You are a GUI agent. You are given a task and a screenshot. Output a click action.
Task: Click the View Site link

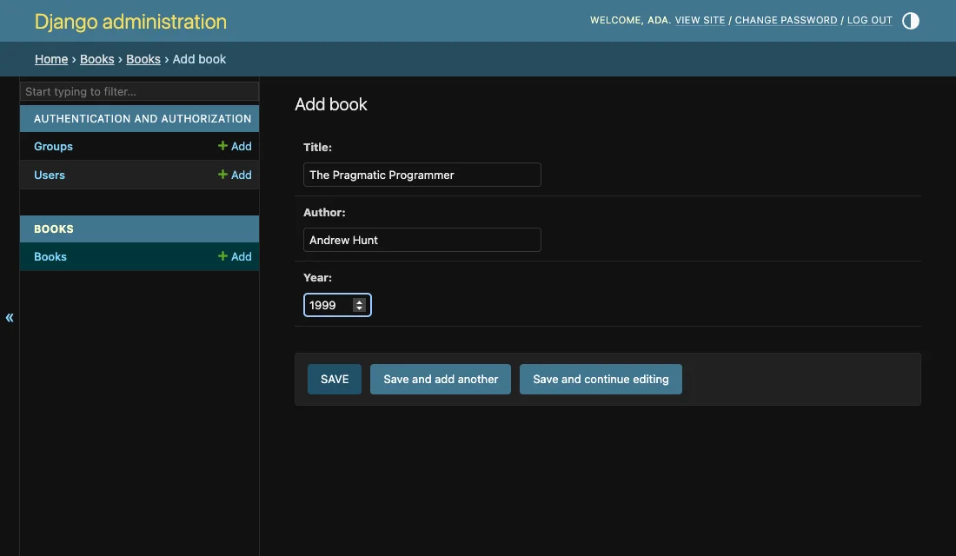[x=700, y=20]
